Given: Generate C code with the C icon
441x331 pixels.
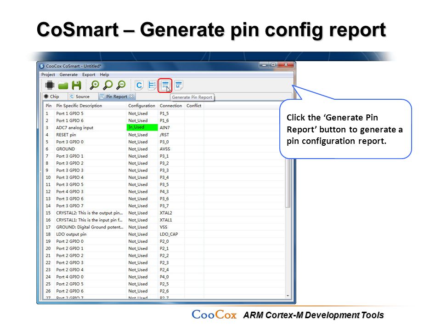Looking at the screenshot, I should [x=139, y=86].
